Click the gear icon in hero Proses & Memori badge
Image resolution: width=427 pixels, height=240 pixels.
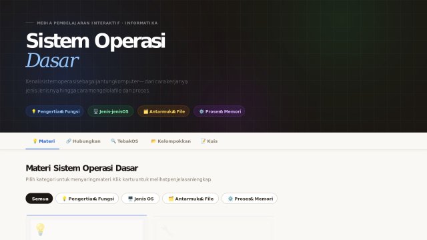tap(201, 111)
